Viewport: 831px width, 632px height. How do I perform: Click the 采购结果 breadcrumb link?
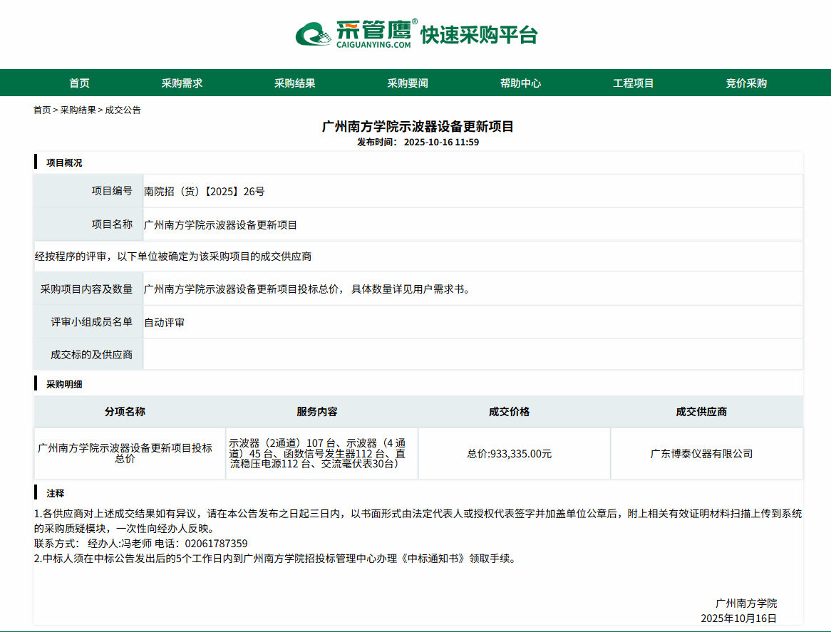click(x=78, y=110)
